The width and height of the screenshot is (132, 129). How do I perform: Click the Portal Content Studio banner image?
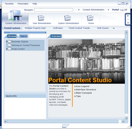pyautogui.click(x=86, y=62)
